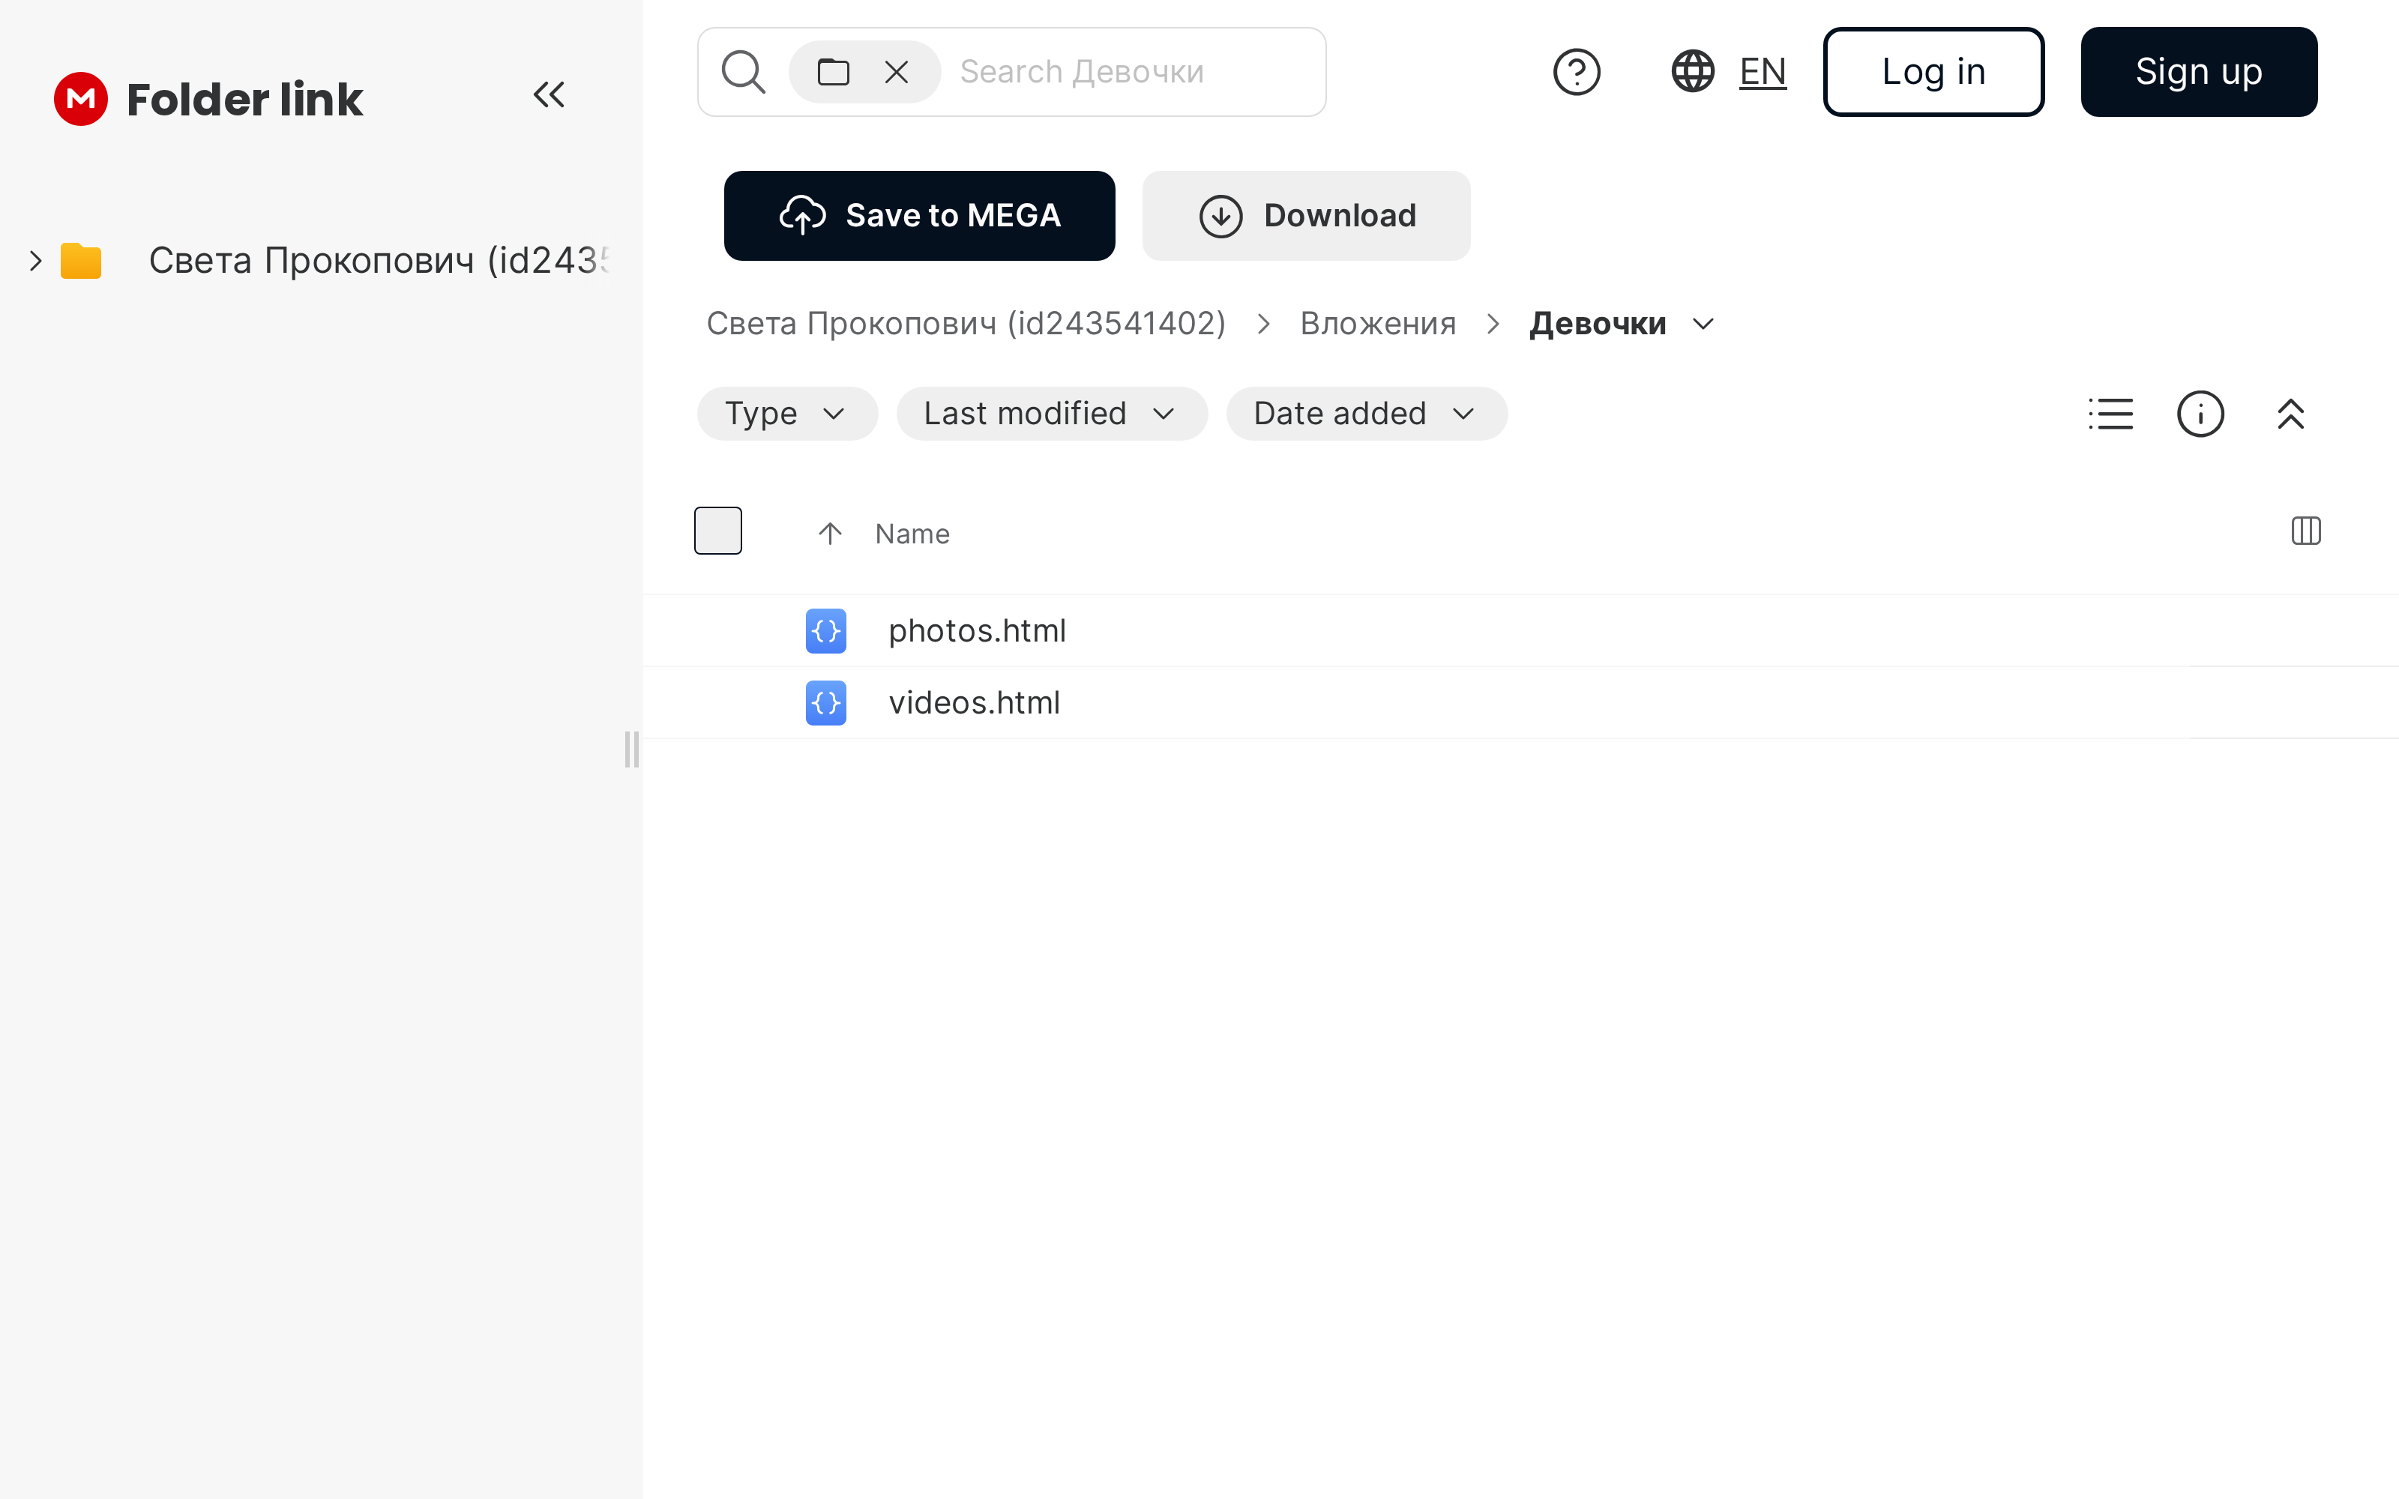
Task: Click the Save to MEGA button
Action: (919, 216)
